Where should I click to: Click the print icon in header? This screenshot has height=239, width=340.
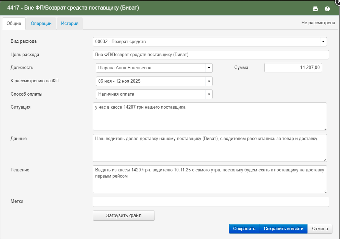point(315,9)
